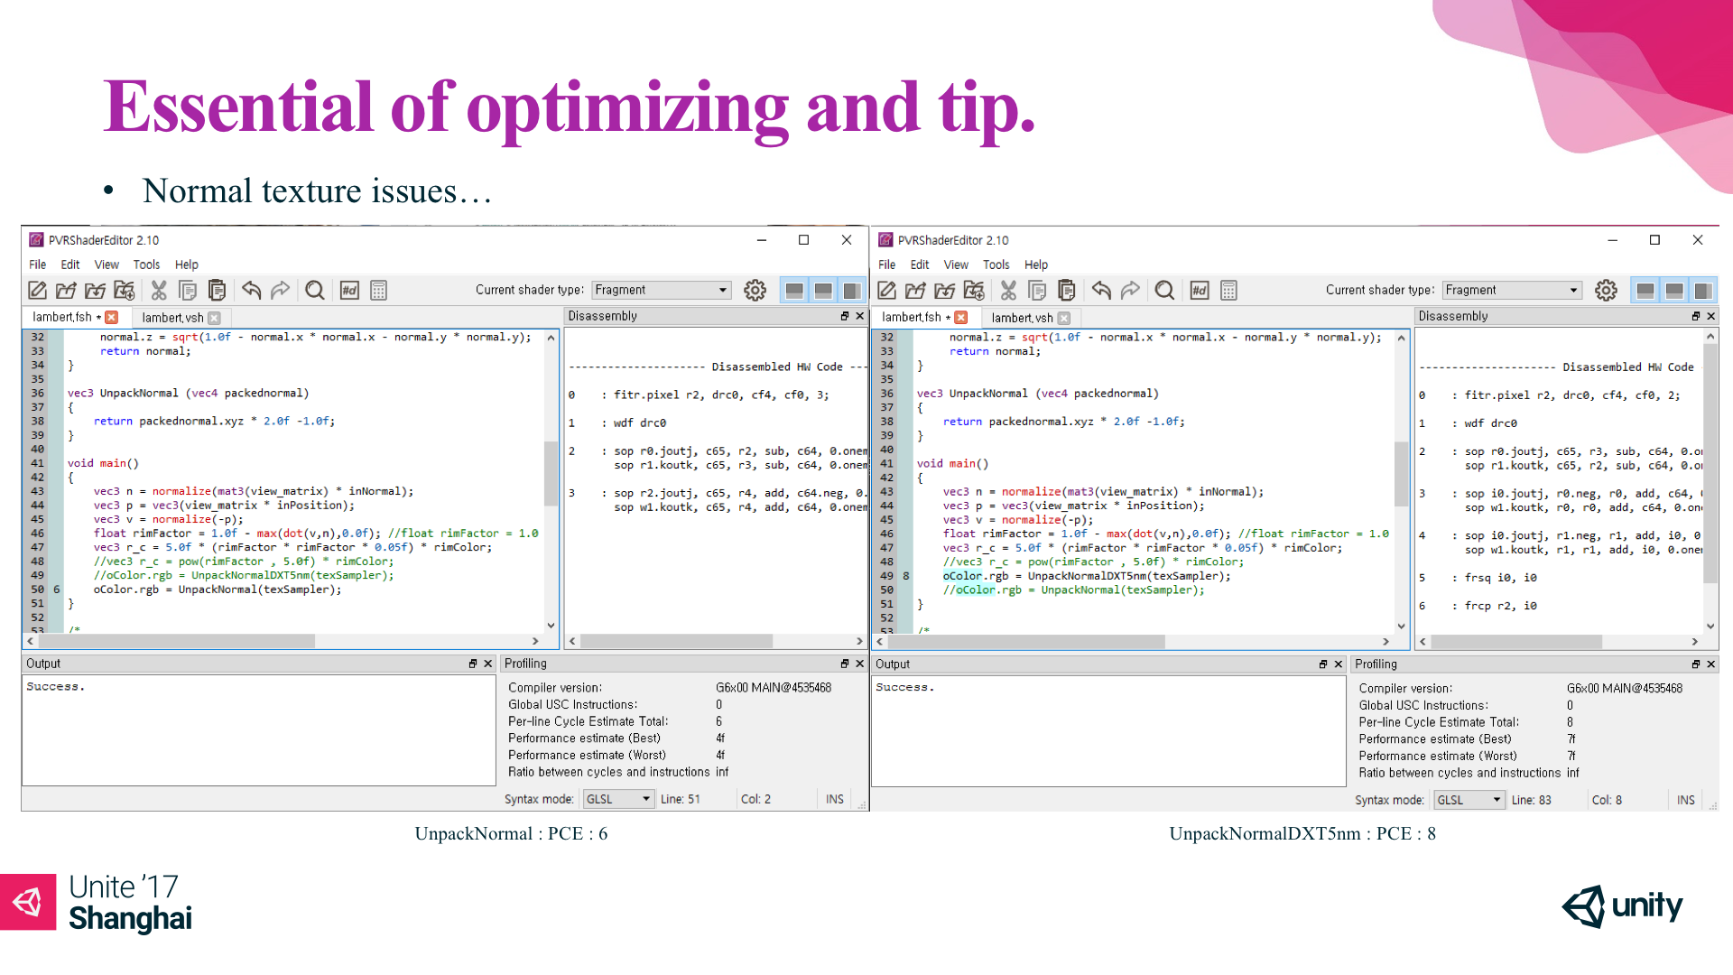Click the Paste clipboard icon in left window

point(217,290)
